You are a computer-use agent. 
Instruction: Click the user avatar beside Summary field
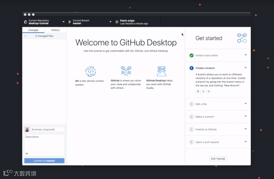point(27,130)
